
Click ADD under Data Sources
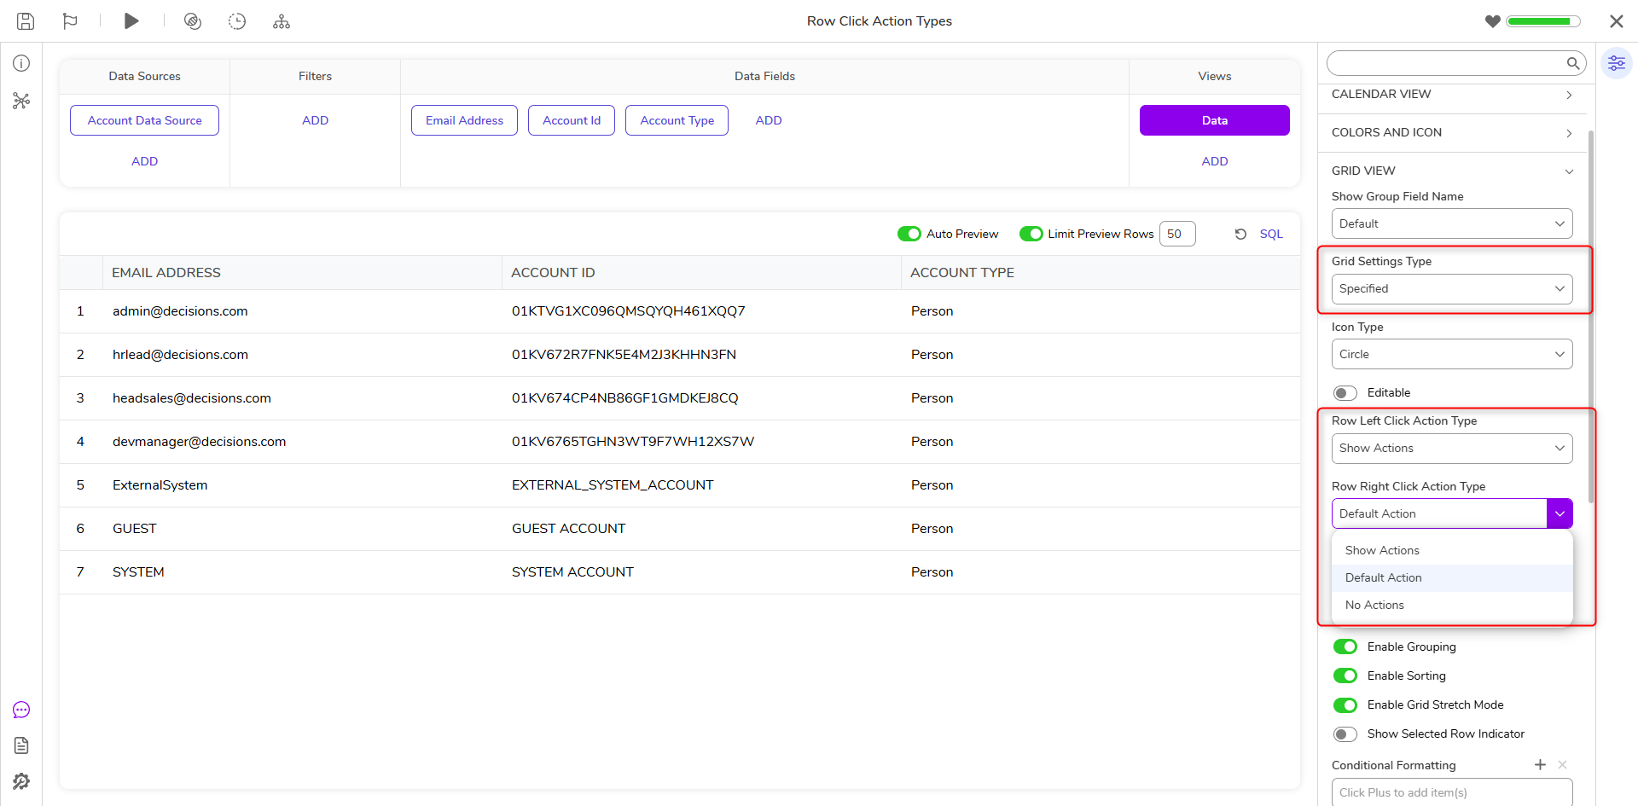[145, 161]
